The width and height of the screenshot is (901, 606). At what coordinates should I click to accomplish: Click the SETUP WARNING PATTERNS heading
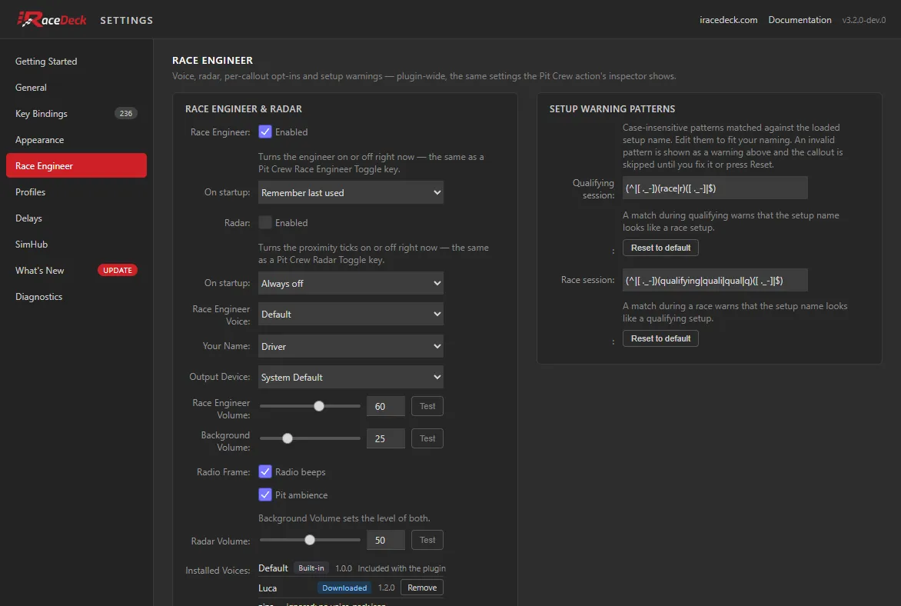tap(612, 108)
